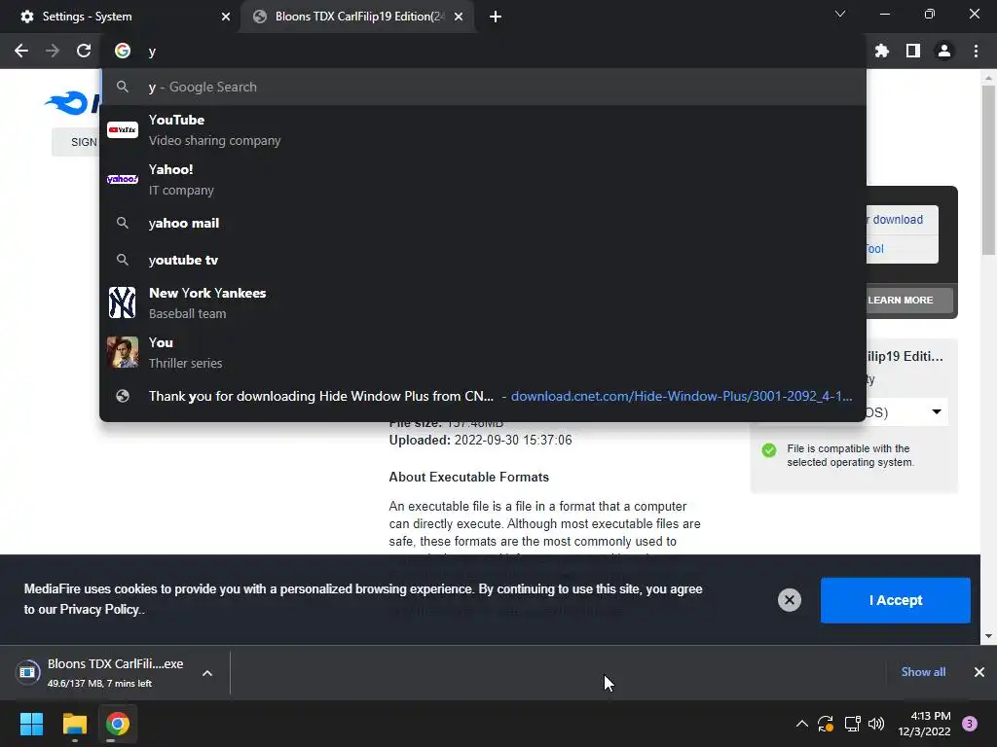Click the magnifier icon next to 'youtube tv'

[x=123, y=260]
